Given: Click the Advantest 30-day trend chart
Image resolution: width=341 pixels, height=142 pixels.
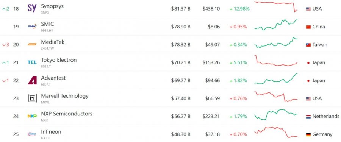Looking at the screenshot, I should point(276,78).
